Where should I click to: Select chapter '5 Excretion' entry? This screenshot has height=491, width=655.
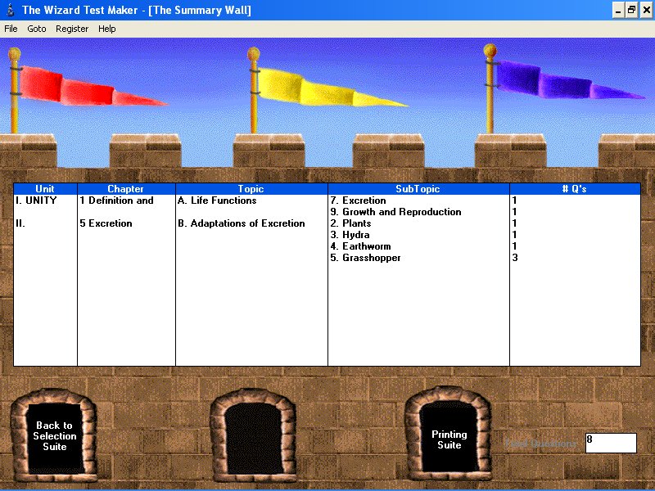(x=106, y=223)
